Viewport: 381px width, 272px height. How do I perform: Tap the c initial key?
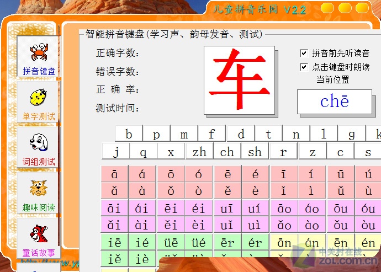(341, 151)
